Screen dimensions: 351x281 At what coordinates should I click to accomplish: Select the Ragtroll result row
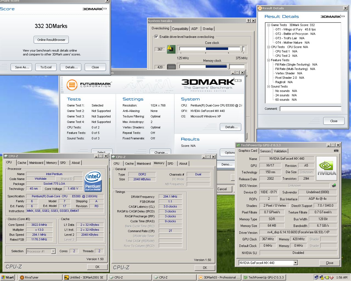(284, 82)
